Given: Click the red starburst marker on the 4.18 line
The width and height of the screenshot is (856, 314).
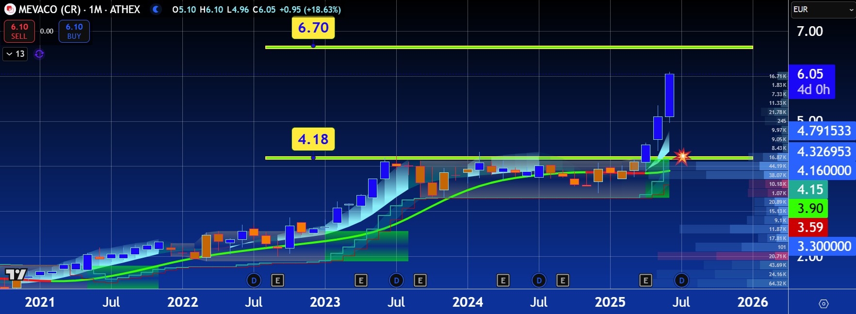Looking at the screenshot, I should coord(682,156).
